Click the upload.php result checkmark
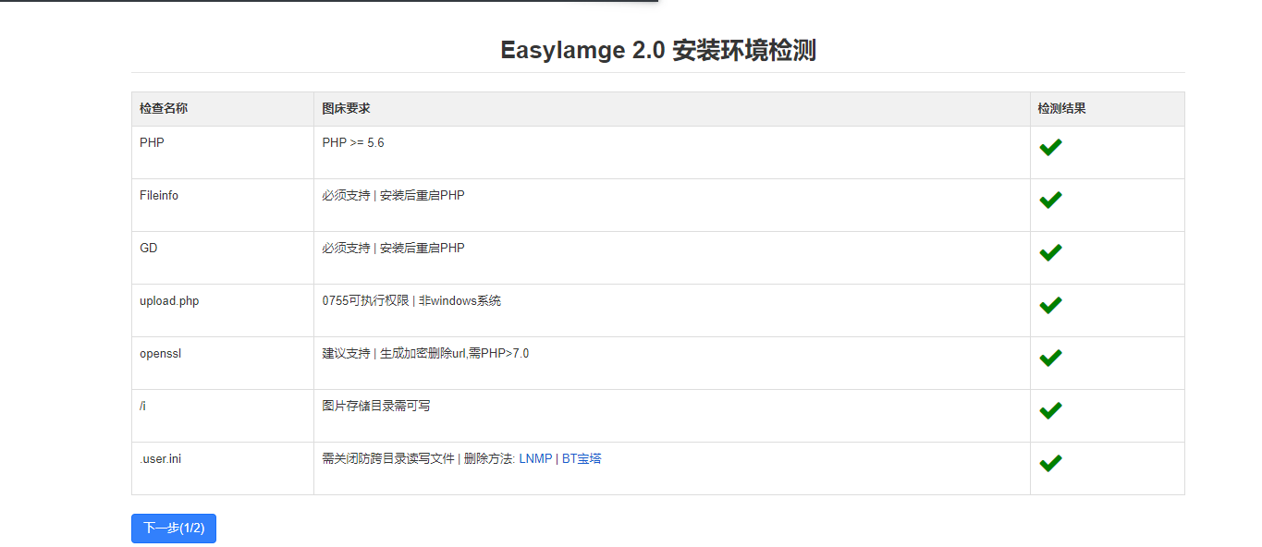Image resolution: width=1262 pixels, height=547 pixels. click(x=1049, y=305)
